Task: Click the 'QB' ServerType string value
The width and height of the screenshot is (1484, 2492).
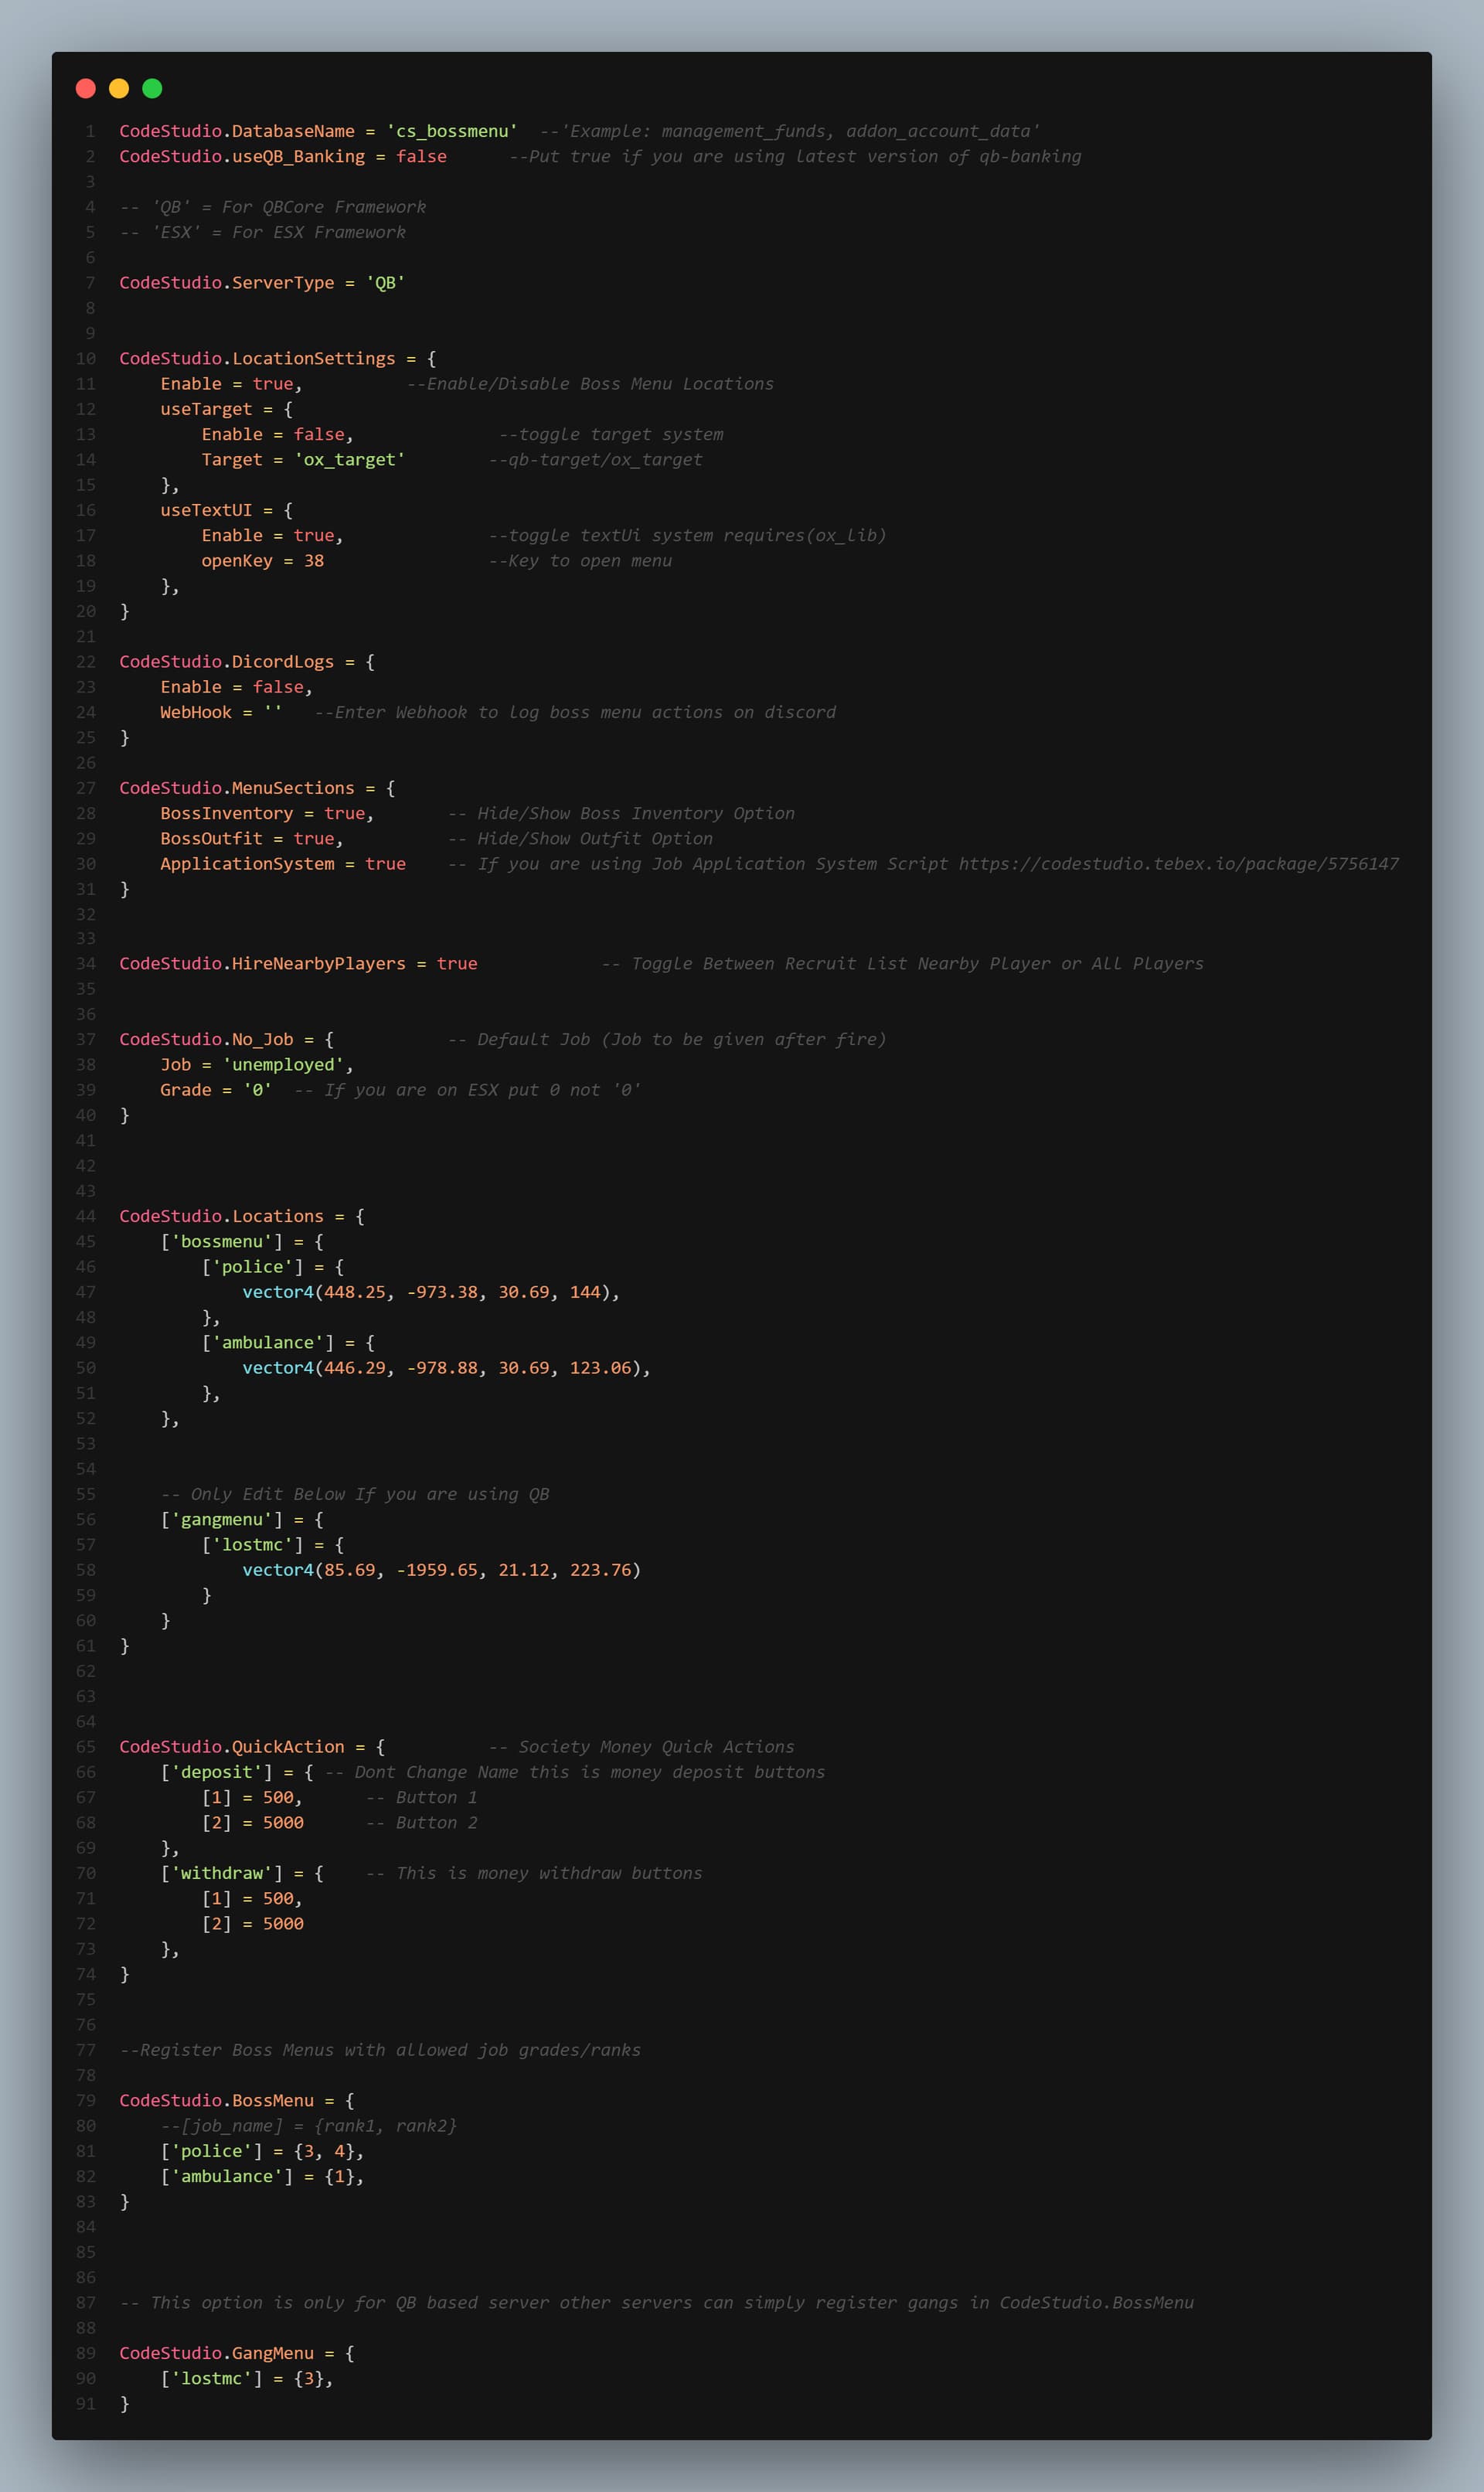Action: point(385,283)
